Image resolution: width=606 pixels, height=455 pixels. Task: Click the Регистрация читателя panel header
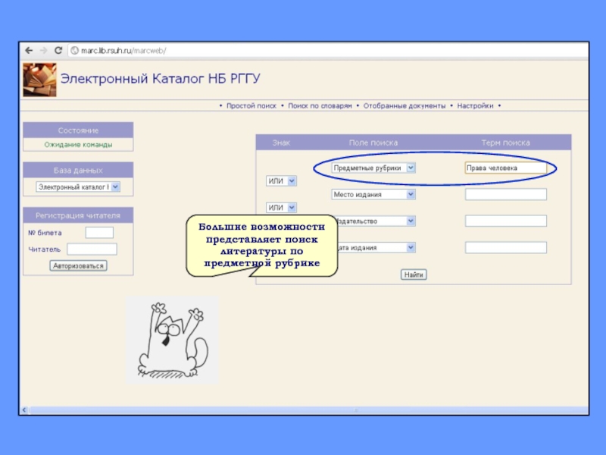tap(78, 215)
